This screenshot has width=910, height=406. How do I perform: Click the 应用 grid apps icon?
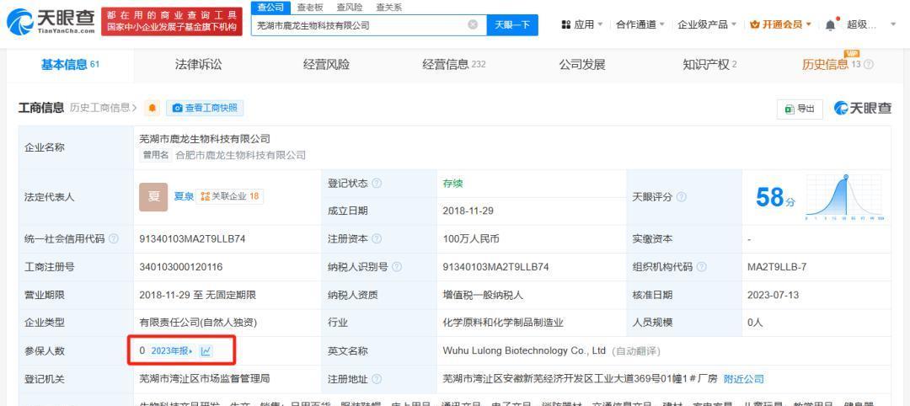pos(566,24)
